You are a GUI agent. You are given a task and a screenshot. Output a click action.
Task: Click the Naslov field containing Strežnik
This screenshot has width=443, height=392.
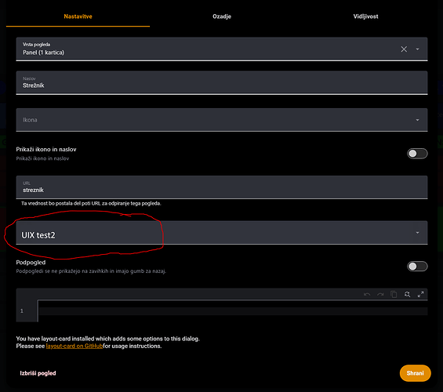click(222, 83)
